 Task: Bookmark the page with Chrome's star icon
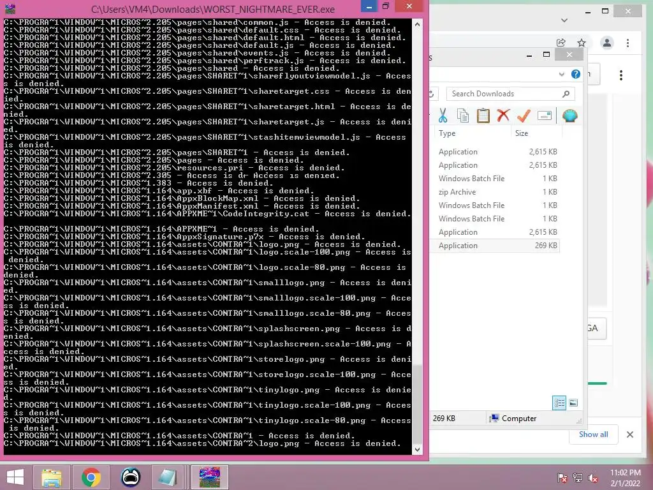coord(582,43)
